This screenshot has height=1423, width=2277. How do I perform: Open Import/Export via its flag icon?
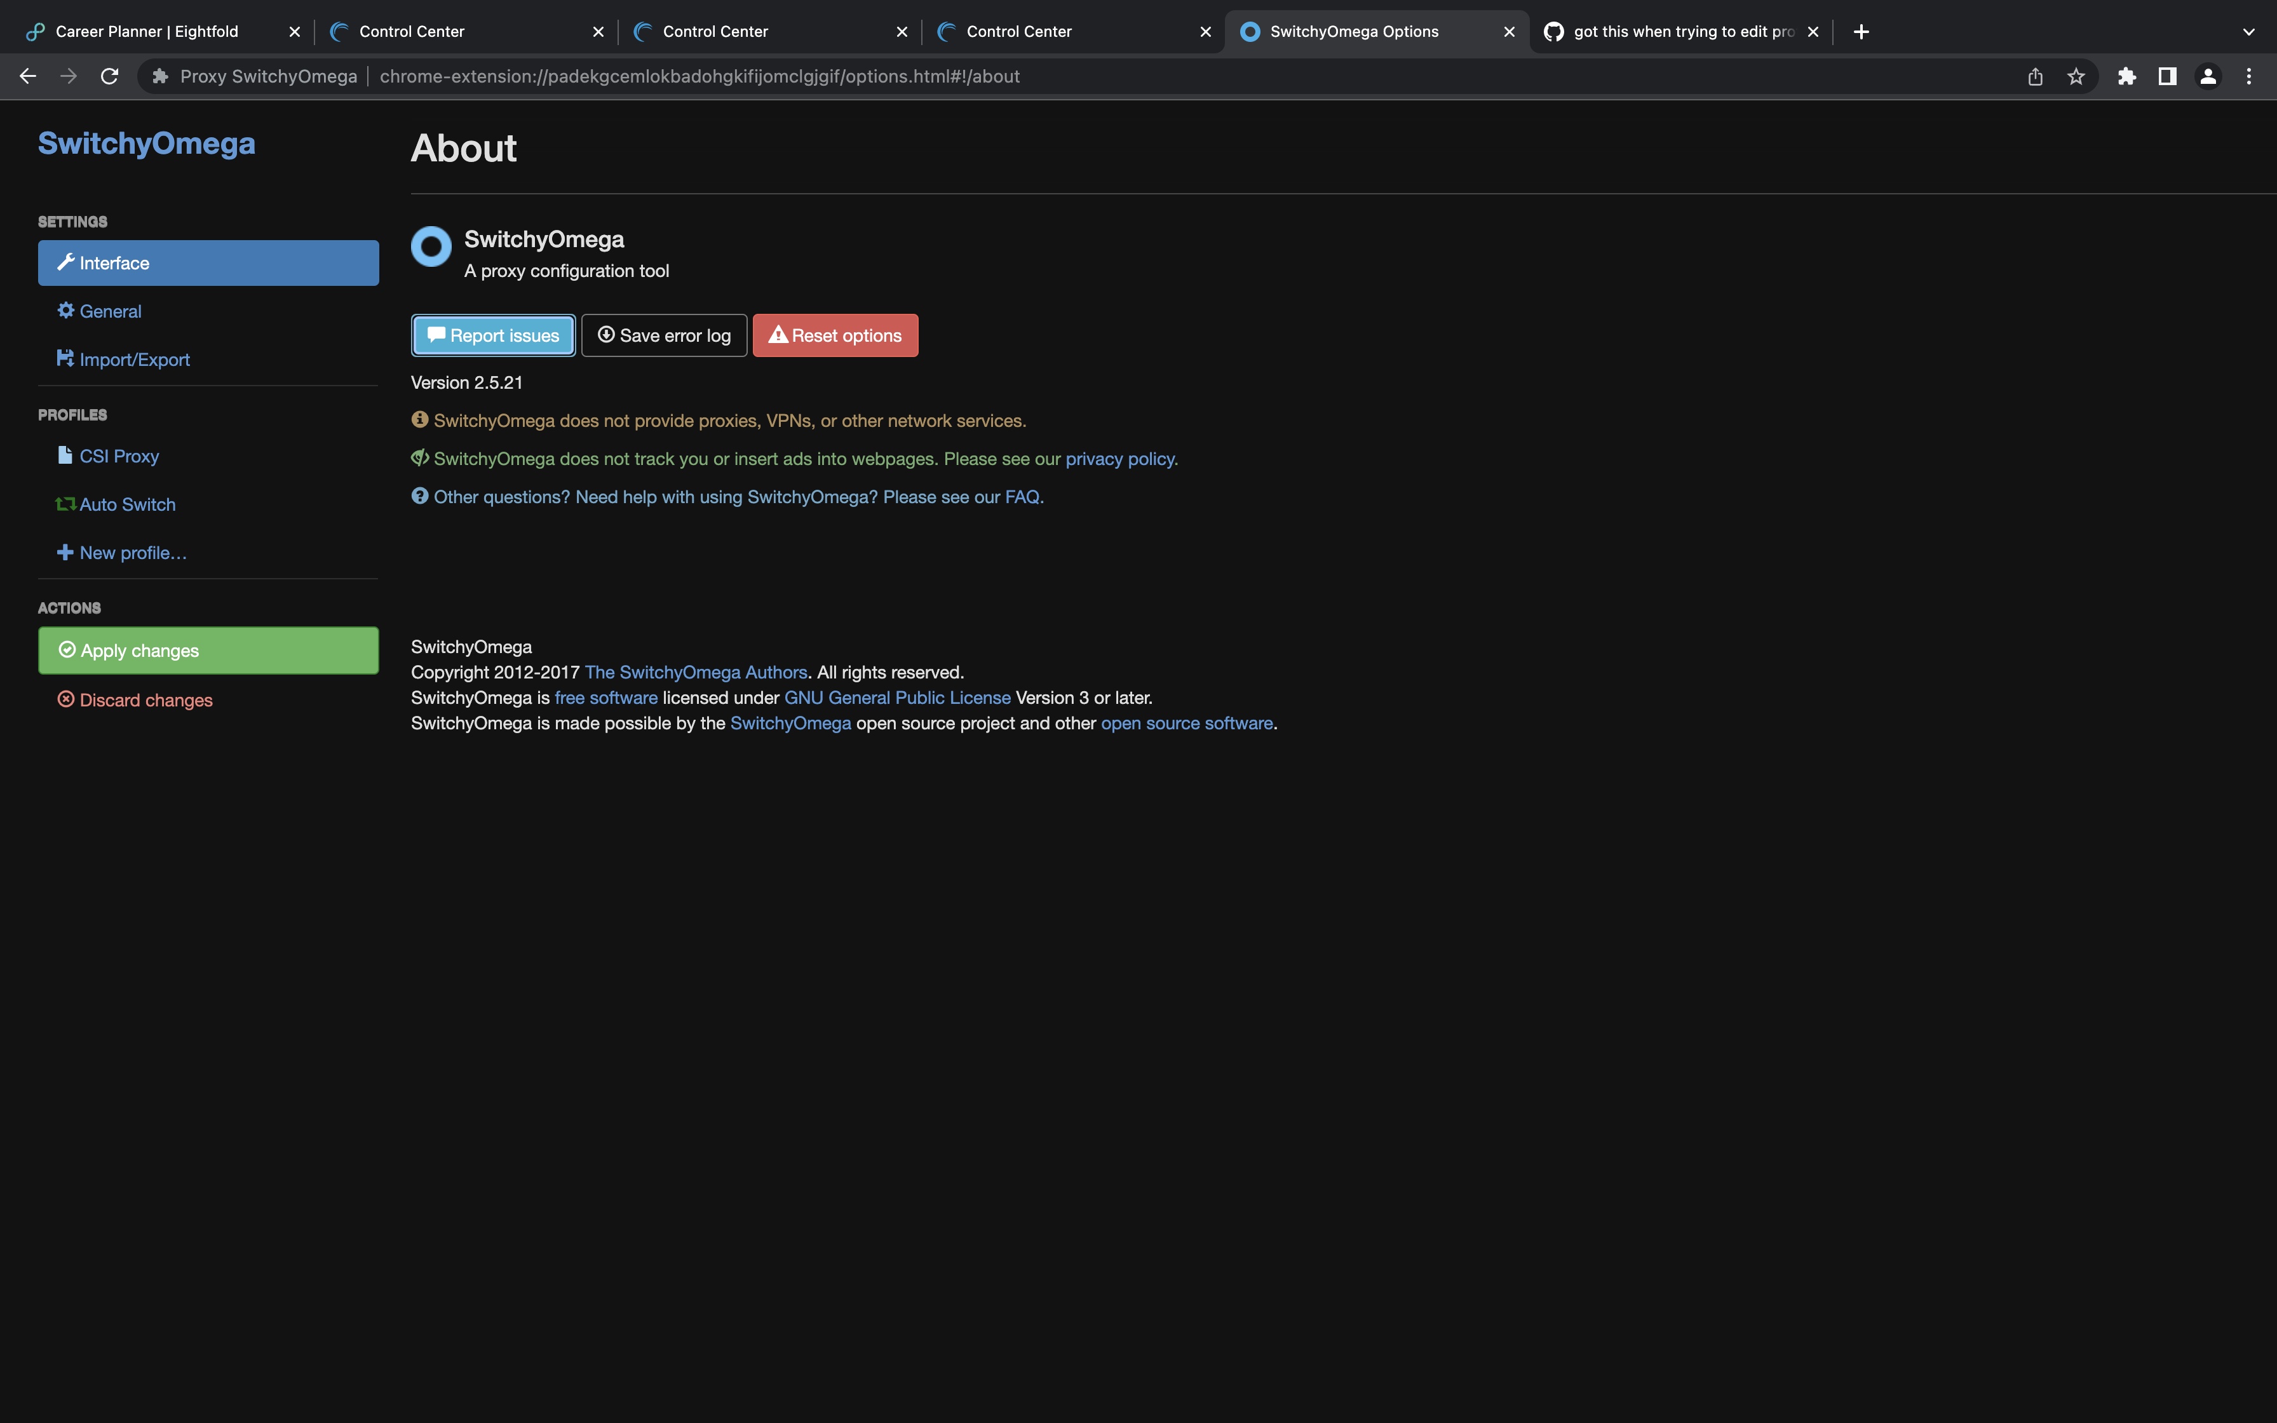click(x=65, y=358)
